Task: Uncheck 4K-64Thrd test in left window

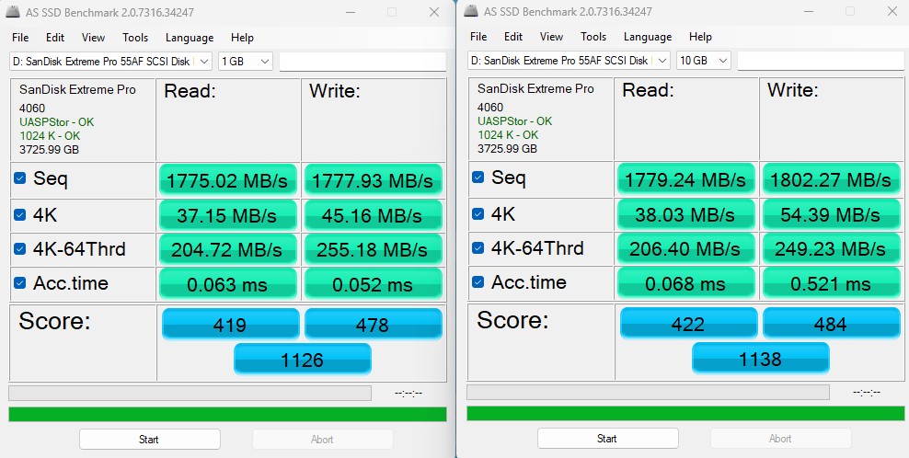Action: (19, 248)
